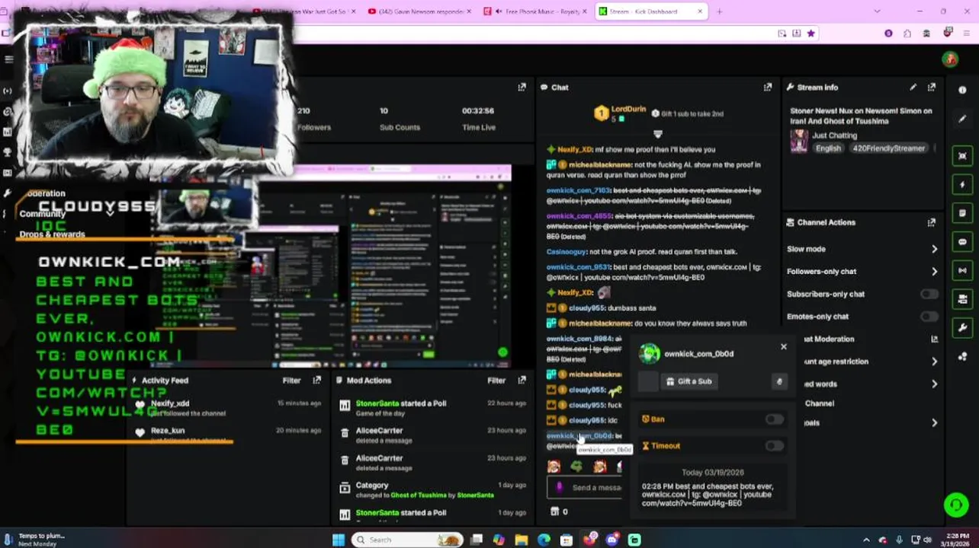Viewport: 979px width, 548px height.
Task: Toggle the broadcast signal sidebar icon
Action: click(962, 269)
